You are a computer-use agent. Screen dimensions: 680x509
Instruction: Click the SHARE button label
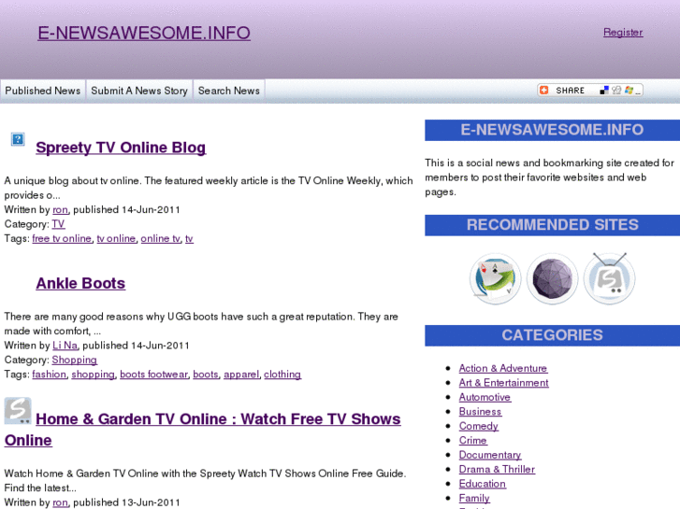(x=571, y=90)
